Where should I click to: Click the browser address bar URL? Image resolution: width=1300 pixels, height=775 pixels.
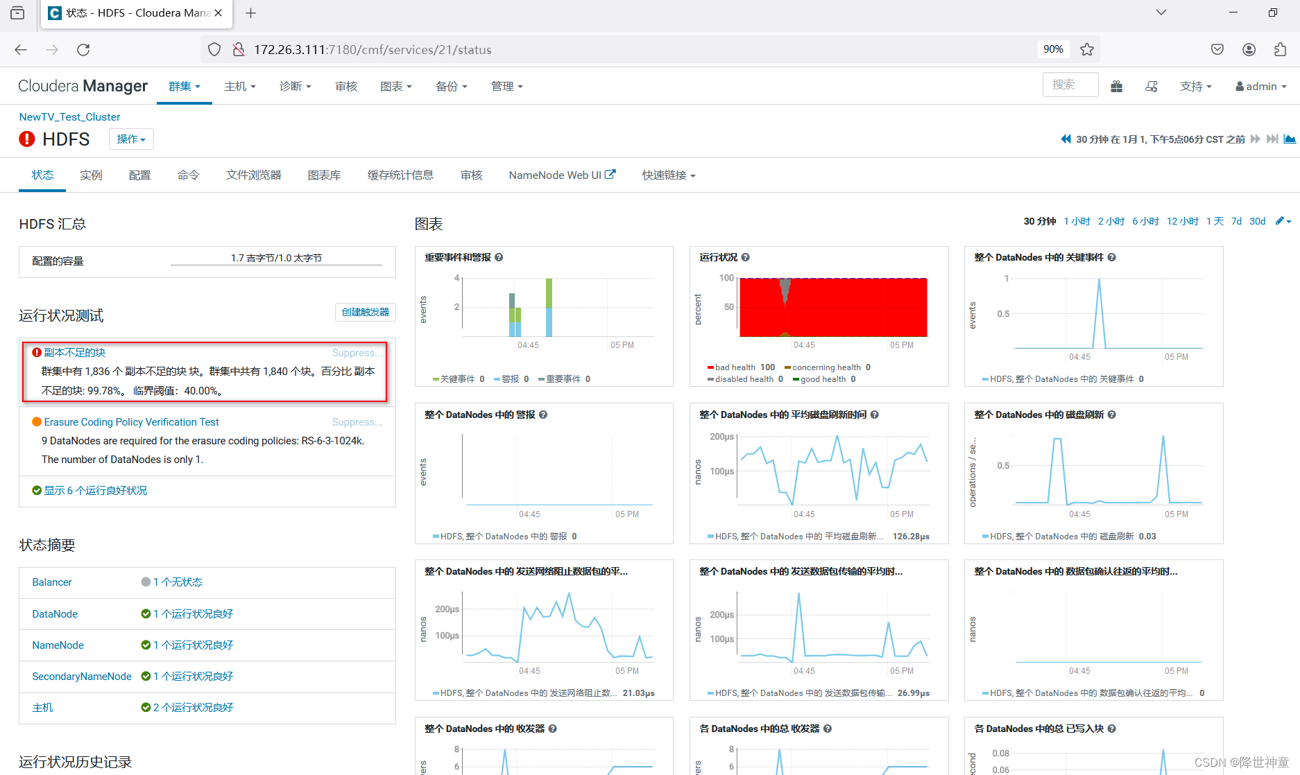[373, 49]
